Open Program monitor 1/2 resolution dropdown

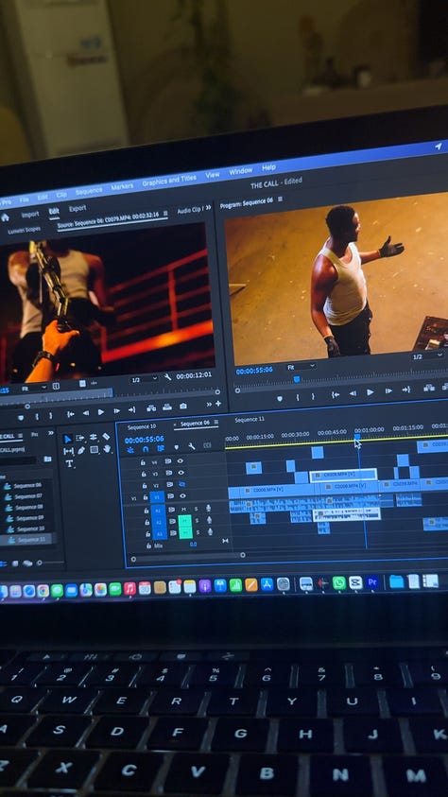coord(426,356)
